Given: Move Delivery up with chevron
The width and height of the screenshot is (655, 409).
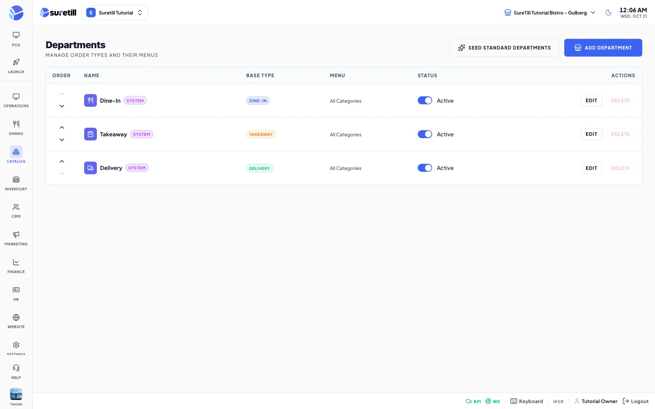Looking at the screenshot, I should (62, 162).
